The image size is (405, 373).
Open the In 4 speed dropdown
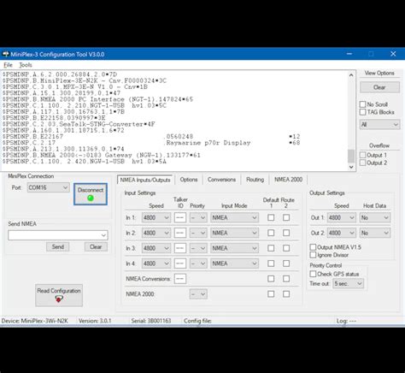click(156, 263)
